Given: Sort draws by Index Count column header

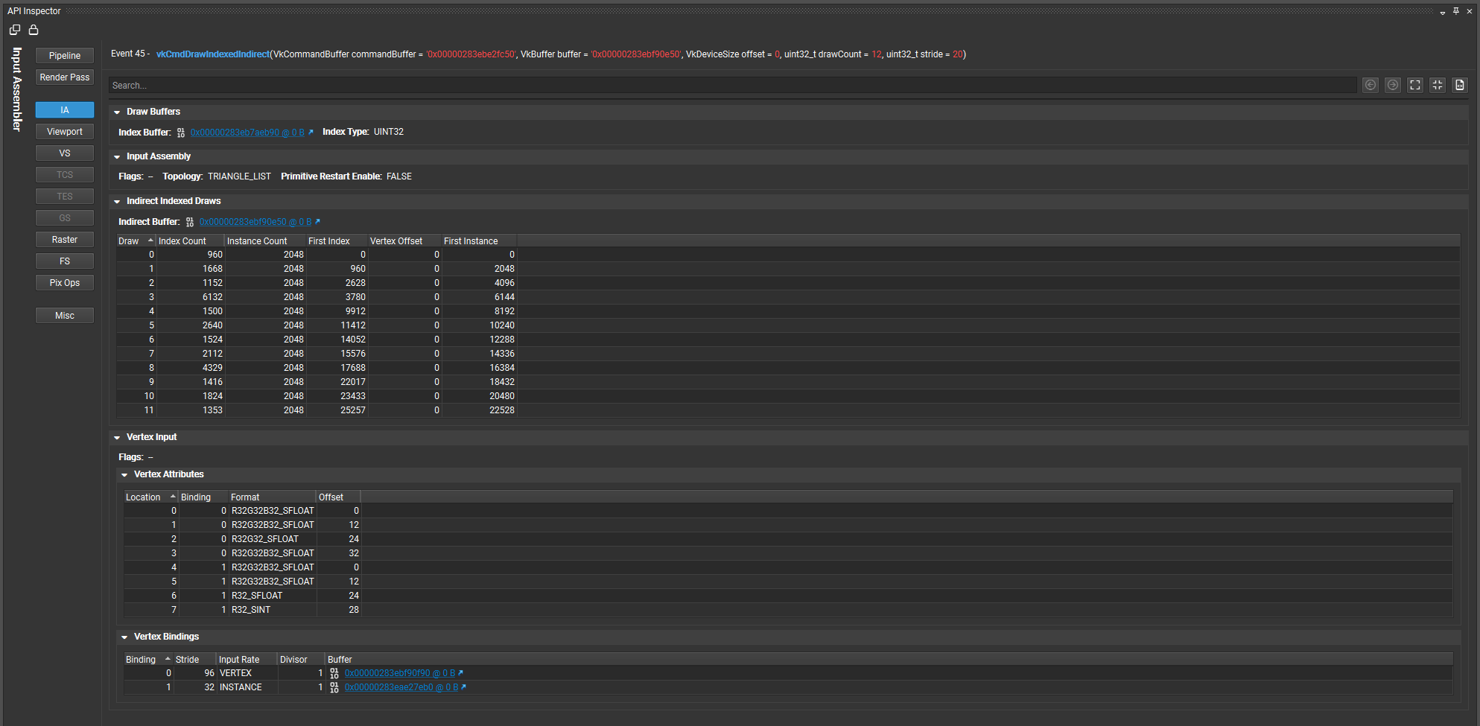Looking at the screenshot, I should (182, 241).
